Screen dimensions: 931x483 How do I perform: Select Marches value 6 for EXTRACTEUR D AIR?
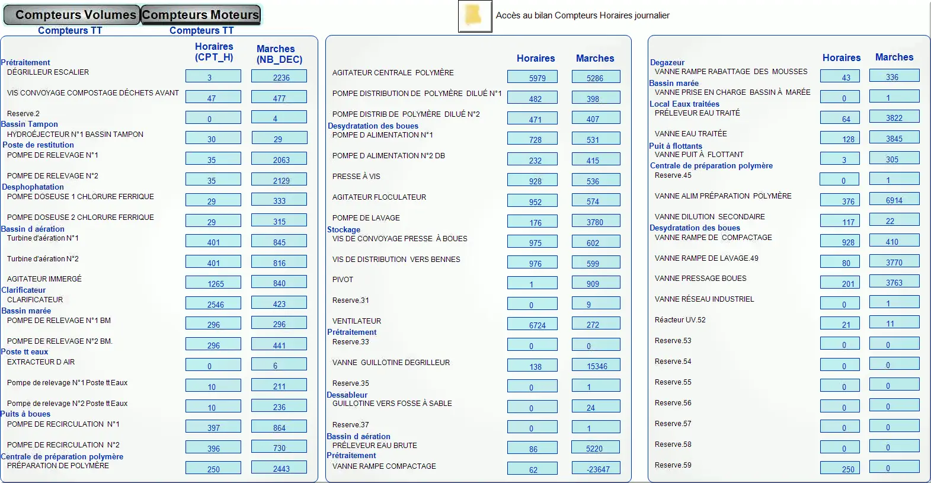click(279, 365)
